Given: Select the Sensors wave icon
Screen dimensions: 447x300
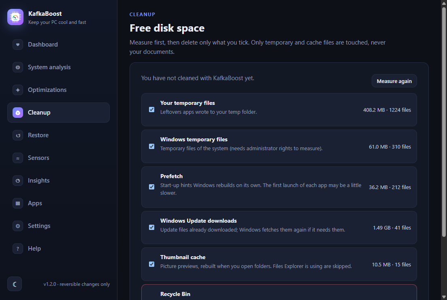Looking at the screenshot, I should coord(18,158).
